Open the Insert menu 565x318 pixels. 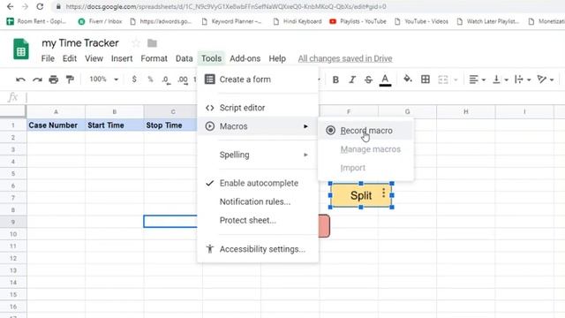click(122, 58)
